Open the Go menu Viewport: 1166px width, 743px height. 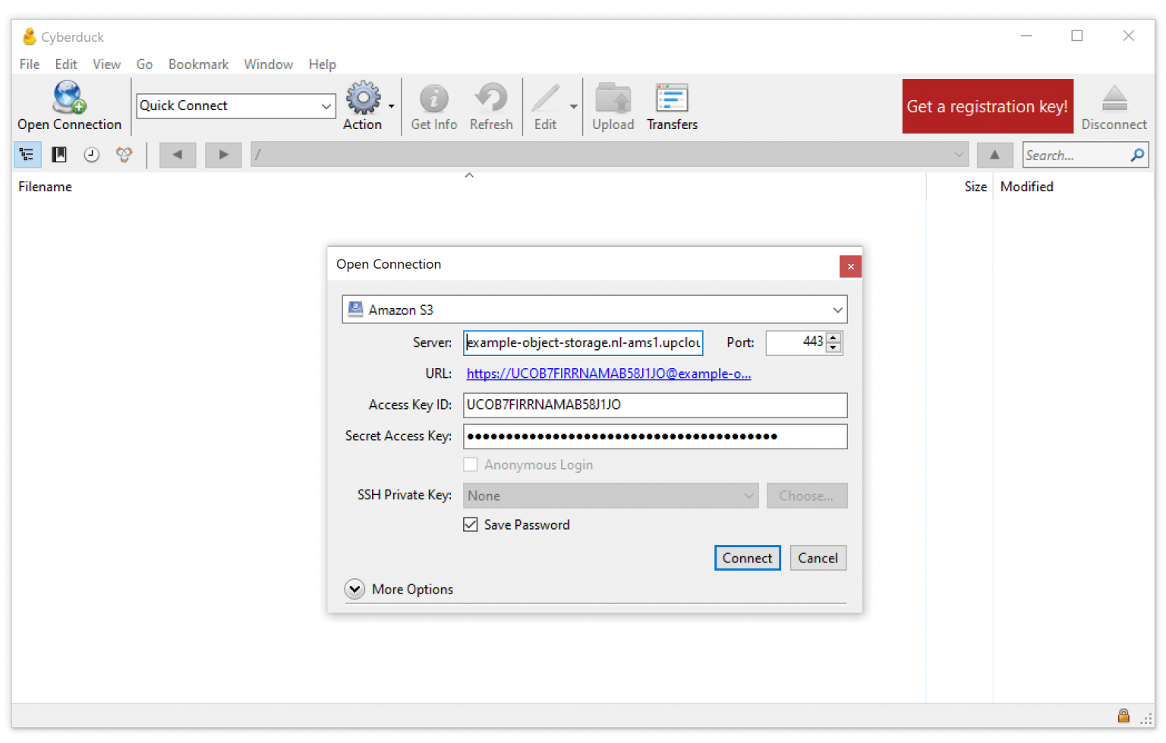click(x=144, y=65)
